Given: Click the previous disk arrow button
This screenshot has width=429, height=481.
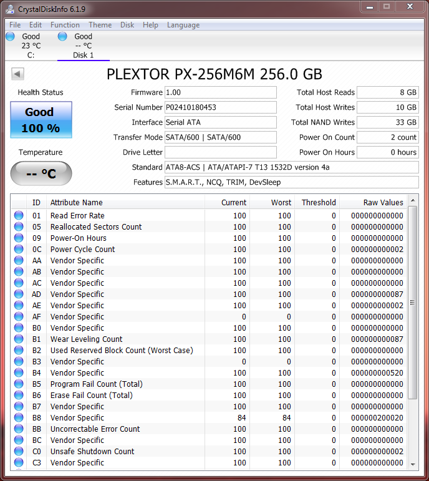Looking at the screenshot, I should pyautogui.click(x=17, y=74).
